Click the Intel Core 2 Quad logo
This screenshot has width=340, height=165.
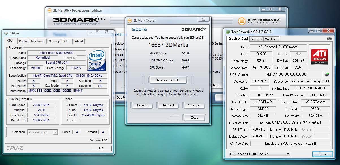97,60
